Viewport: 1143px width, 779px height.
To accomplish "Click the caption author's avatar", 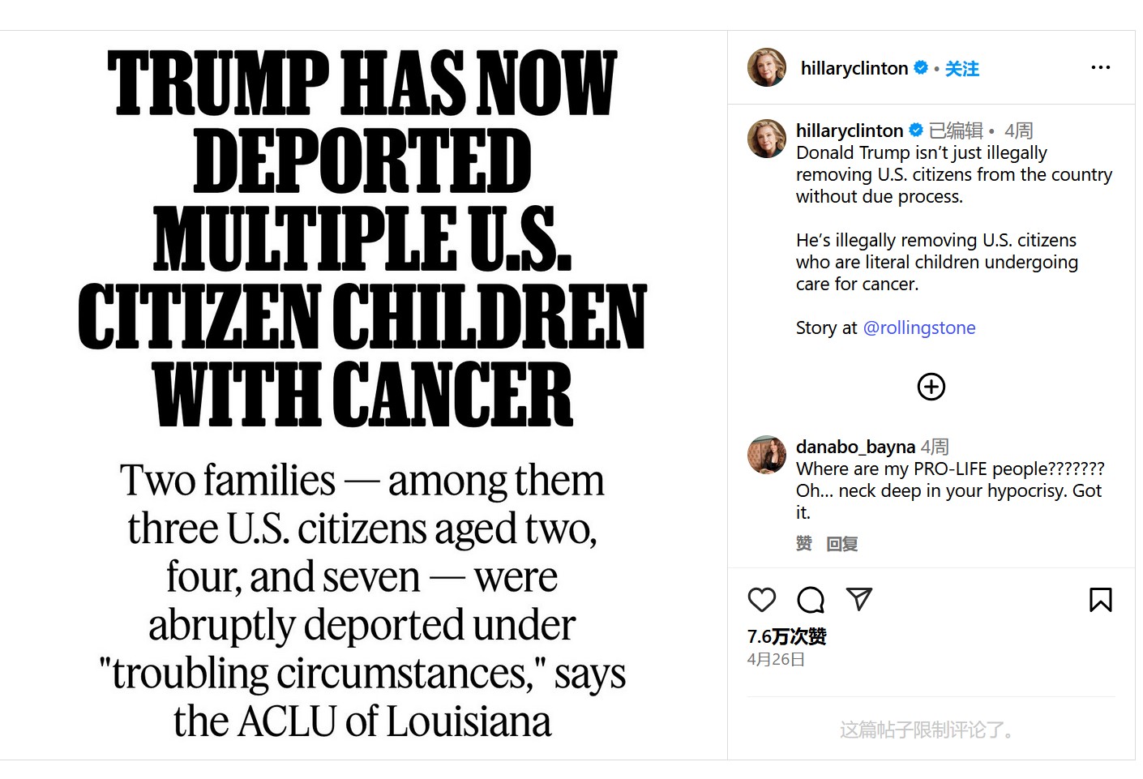I will (x=766, y=139).
